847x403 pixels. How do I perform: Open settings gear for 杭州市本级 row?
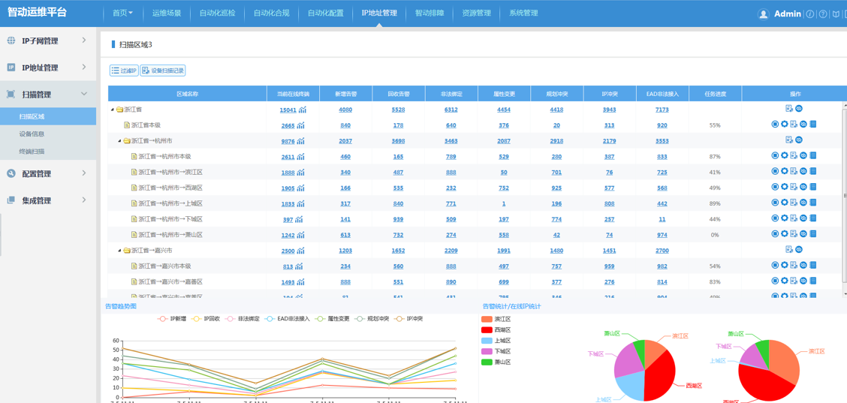(x=784, y=156)
